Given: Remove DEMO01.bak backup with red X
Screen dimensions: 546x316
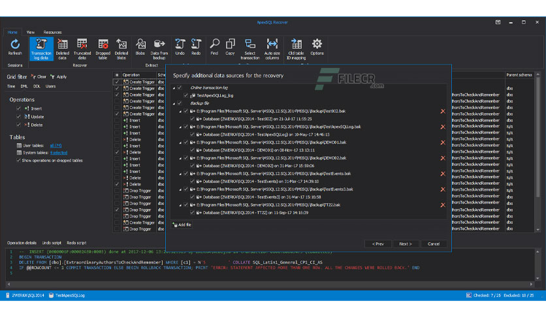Looking at the screenshot, I should [x=443, y=143].
